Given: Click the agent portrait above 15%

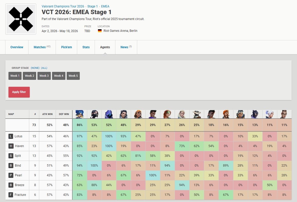Looking at the screenshot, I should (240, 114).
